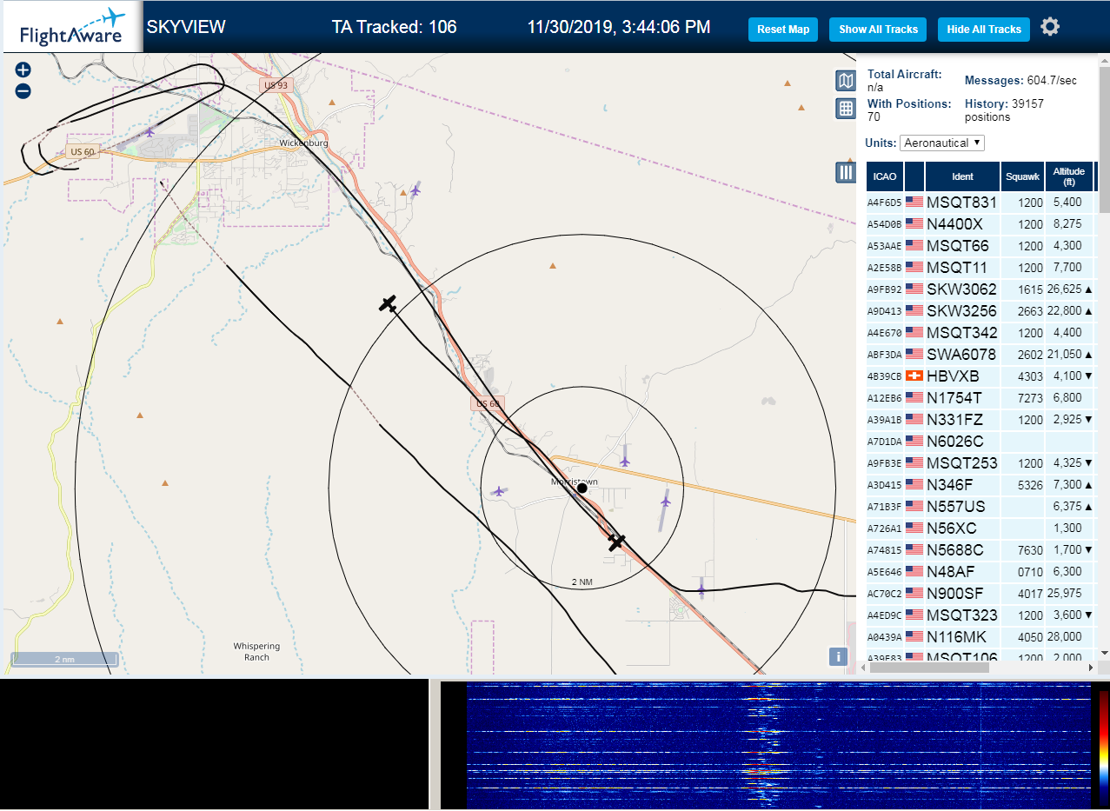Click the Wickenburg town label on map

pos(303,143)
